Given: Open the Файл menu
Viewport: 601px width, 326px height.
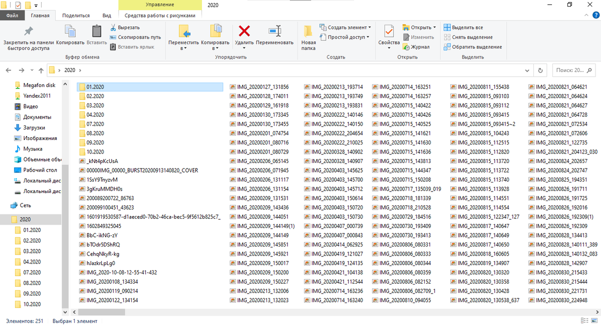Looking at the screenshot, I should point(12,15).
